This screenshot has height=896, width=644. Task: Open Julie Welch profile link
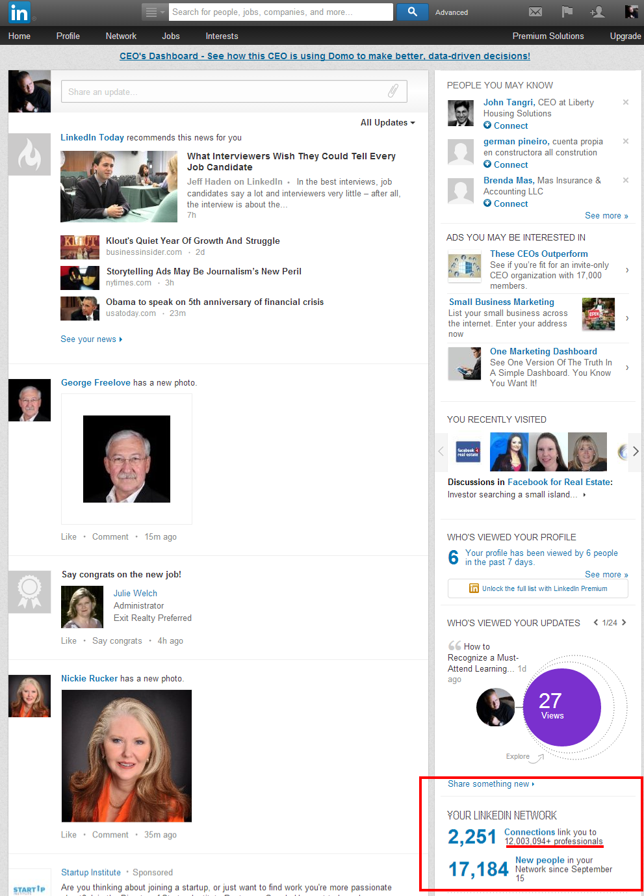point(135,593)
